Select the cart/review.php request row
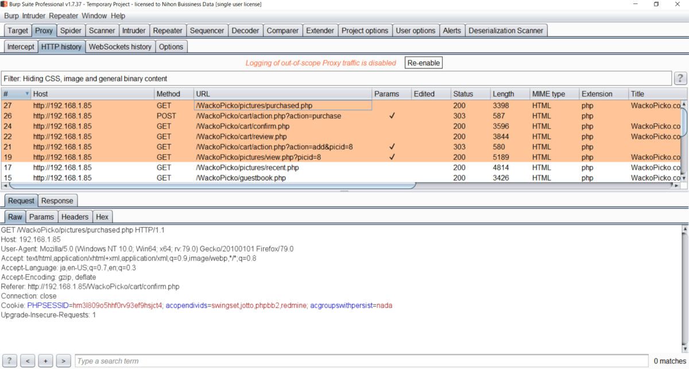 (341, 137)
